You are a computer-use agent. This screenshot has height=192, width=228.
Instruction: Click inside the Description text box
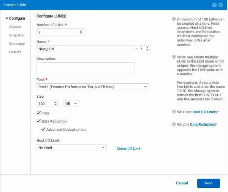click(x=85, y=69)
